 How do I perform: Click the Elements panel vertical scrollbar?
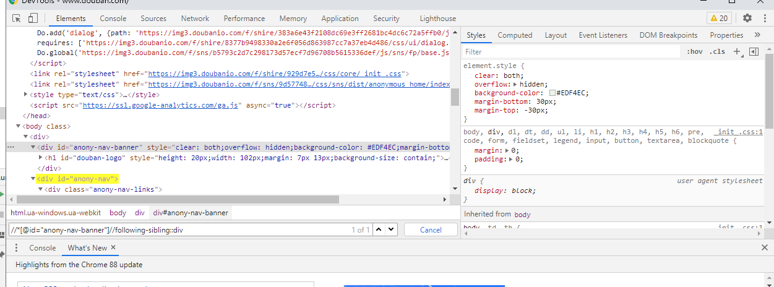(x=455, y=97)
